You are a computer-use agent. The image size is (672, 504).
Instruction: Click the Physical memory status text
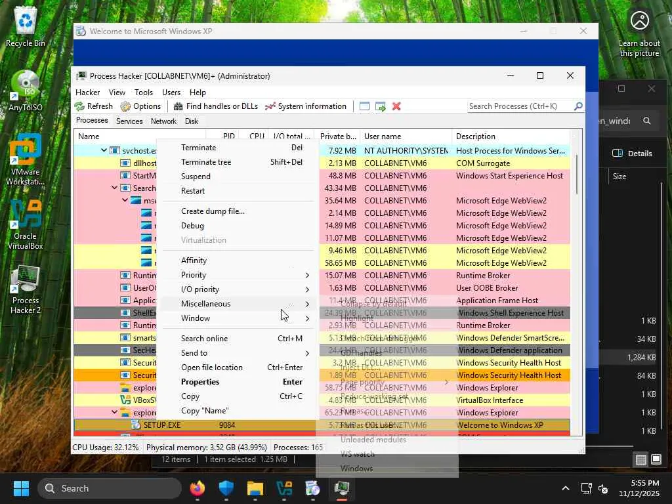point(206,448)
